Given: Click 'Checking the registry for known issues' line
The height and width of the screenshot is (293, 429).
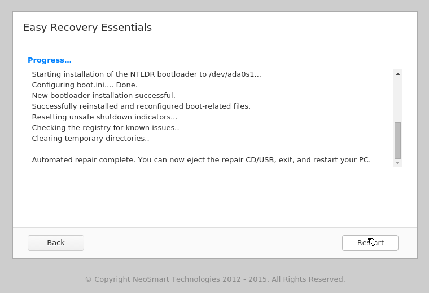Looking at the screenshot, I should click(106, 128).
